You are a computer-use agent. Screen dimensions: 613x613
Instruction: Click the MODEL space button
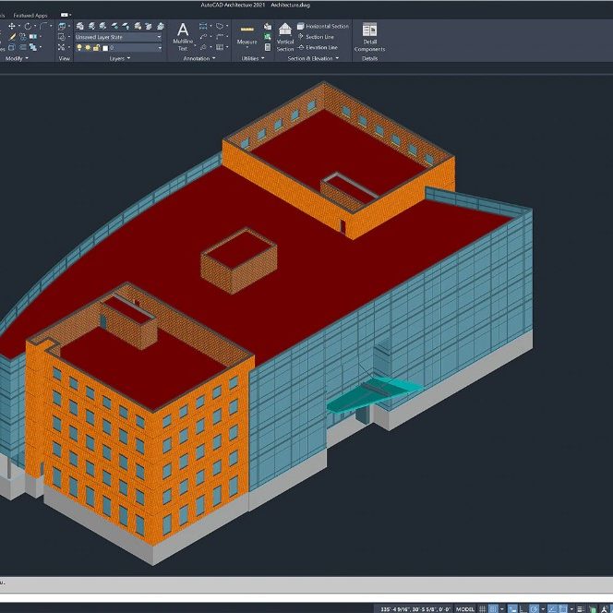tap(466, 608)
